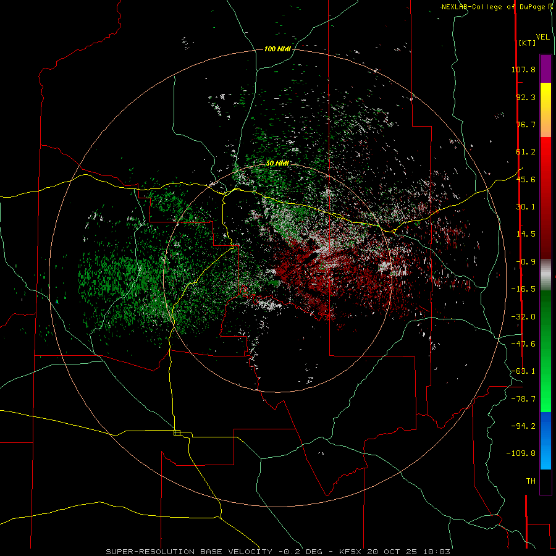Click the -0.9 velocity legend value
The width and height of the screenshot is (556, 556).
[x=526, y=262]
